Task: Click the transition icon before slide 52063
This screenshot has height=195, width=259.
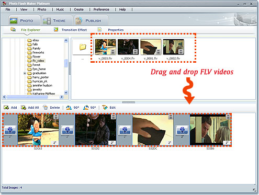Action: [10, 130]
